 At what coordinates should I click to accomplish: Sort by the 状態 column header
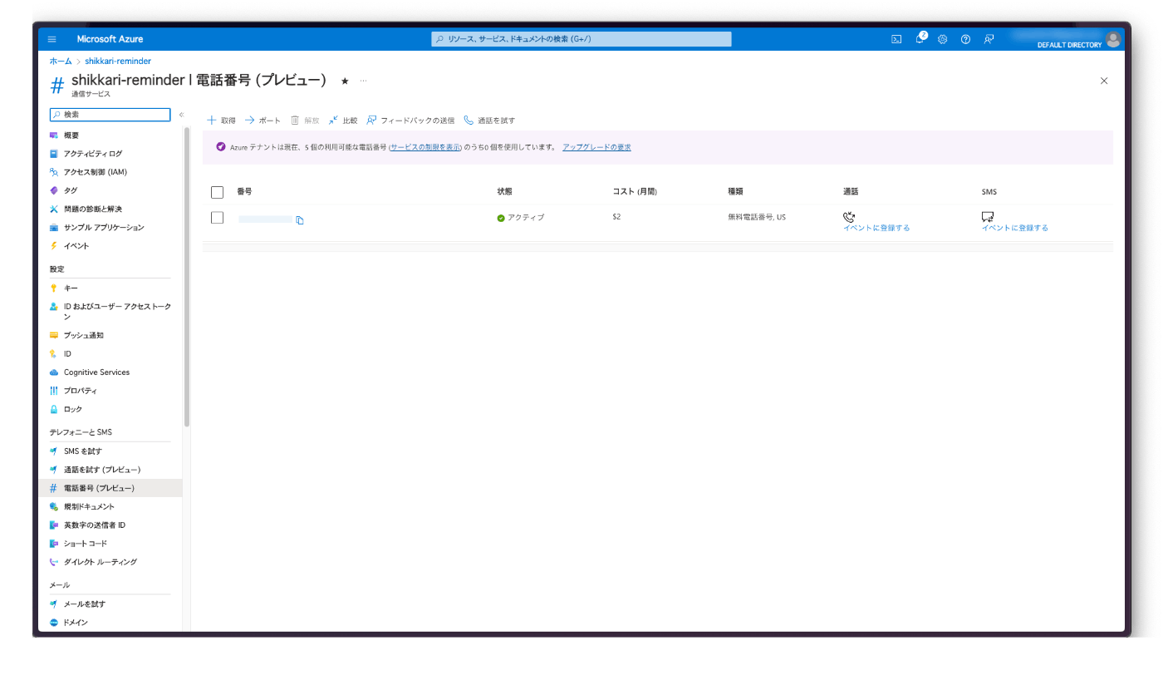[x=505, y=192]
